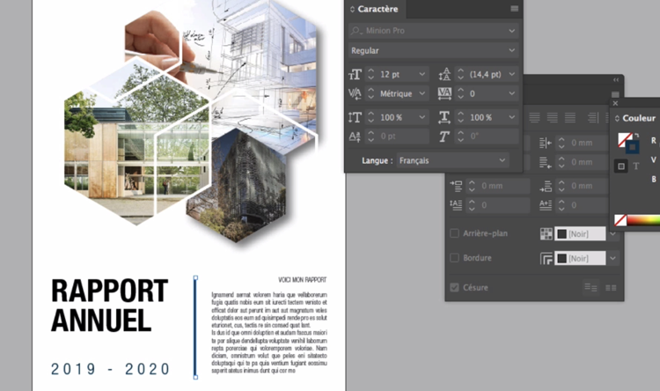Open the 12 pt font size dropdown
This screenshot has width=660, height=391.
click(423, 74)
